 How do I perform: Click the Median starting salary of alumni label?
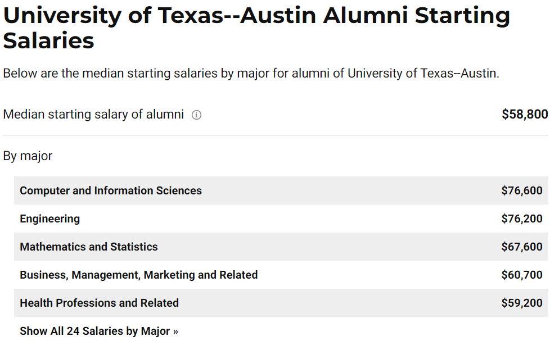[x=93, y=114]
